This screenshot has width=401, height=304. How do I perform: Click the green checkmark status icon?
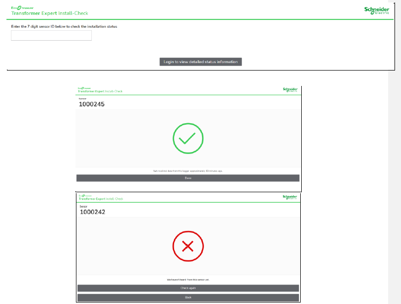click(188, 139)
